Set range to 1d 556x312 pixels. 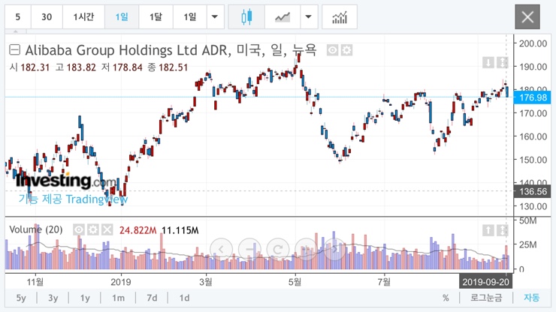pos(184,298)
